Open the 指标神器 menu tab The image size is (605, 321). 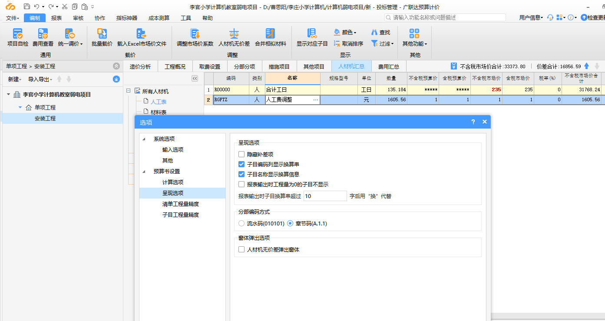(127, 18)
